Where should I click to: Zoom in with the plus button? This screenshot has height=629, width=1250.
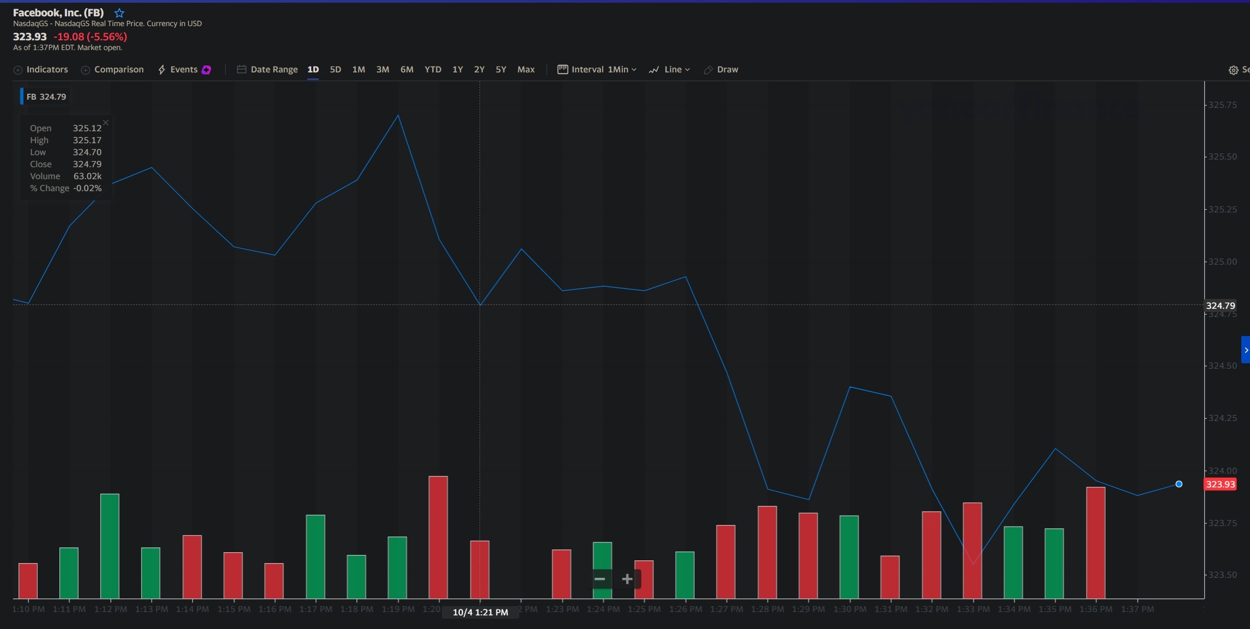point(627,579)
